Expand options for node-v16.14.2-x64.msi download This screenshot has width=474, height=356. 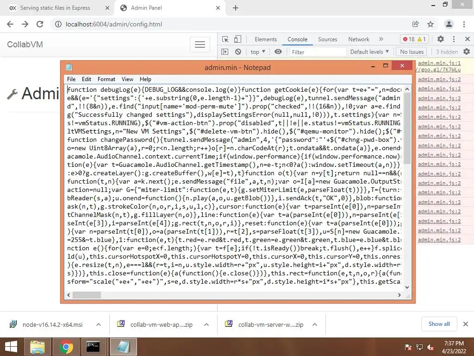98,324
